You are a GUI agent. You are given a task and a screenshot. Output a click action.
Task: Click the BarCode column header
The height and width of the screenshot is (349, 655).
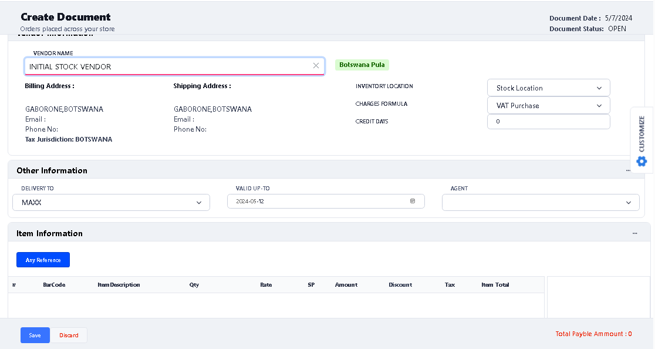pyautogui.click(x=54, y=285)
